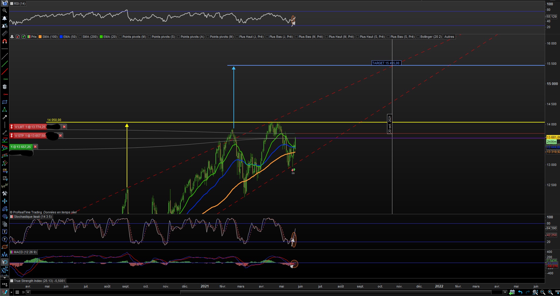Select the speech bubble text tool
Screen dimensions: 560x296
pyautogui.click(x=4, y=239)
